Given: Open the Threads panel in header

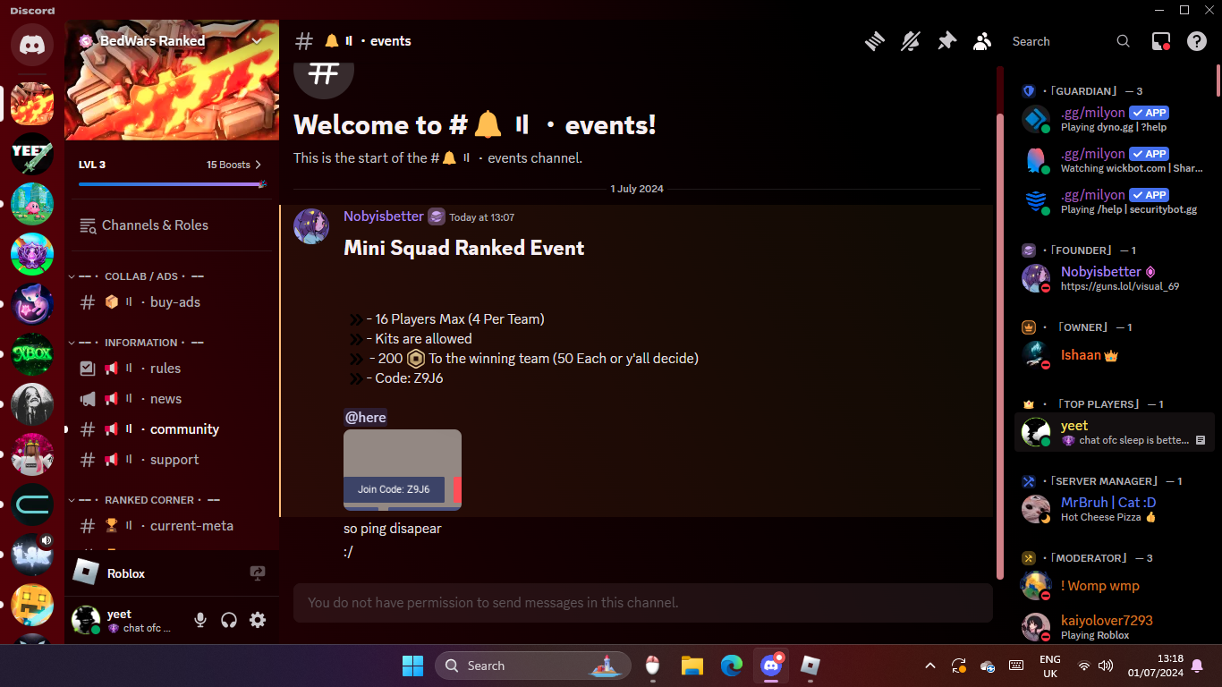Looking at the screenshot, I should (875, 41).
